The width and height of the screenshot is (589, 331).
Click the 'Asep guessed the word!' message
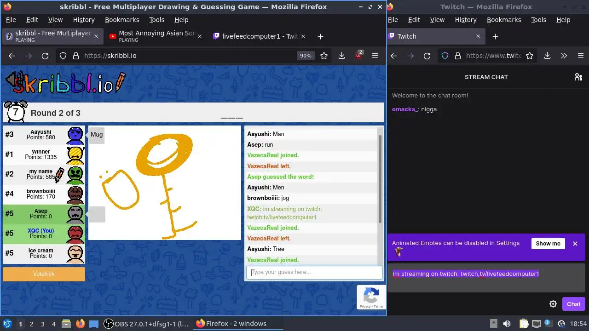tap(280, 177)
